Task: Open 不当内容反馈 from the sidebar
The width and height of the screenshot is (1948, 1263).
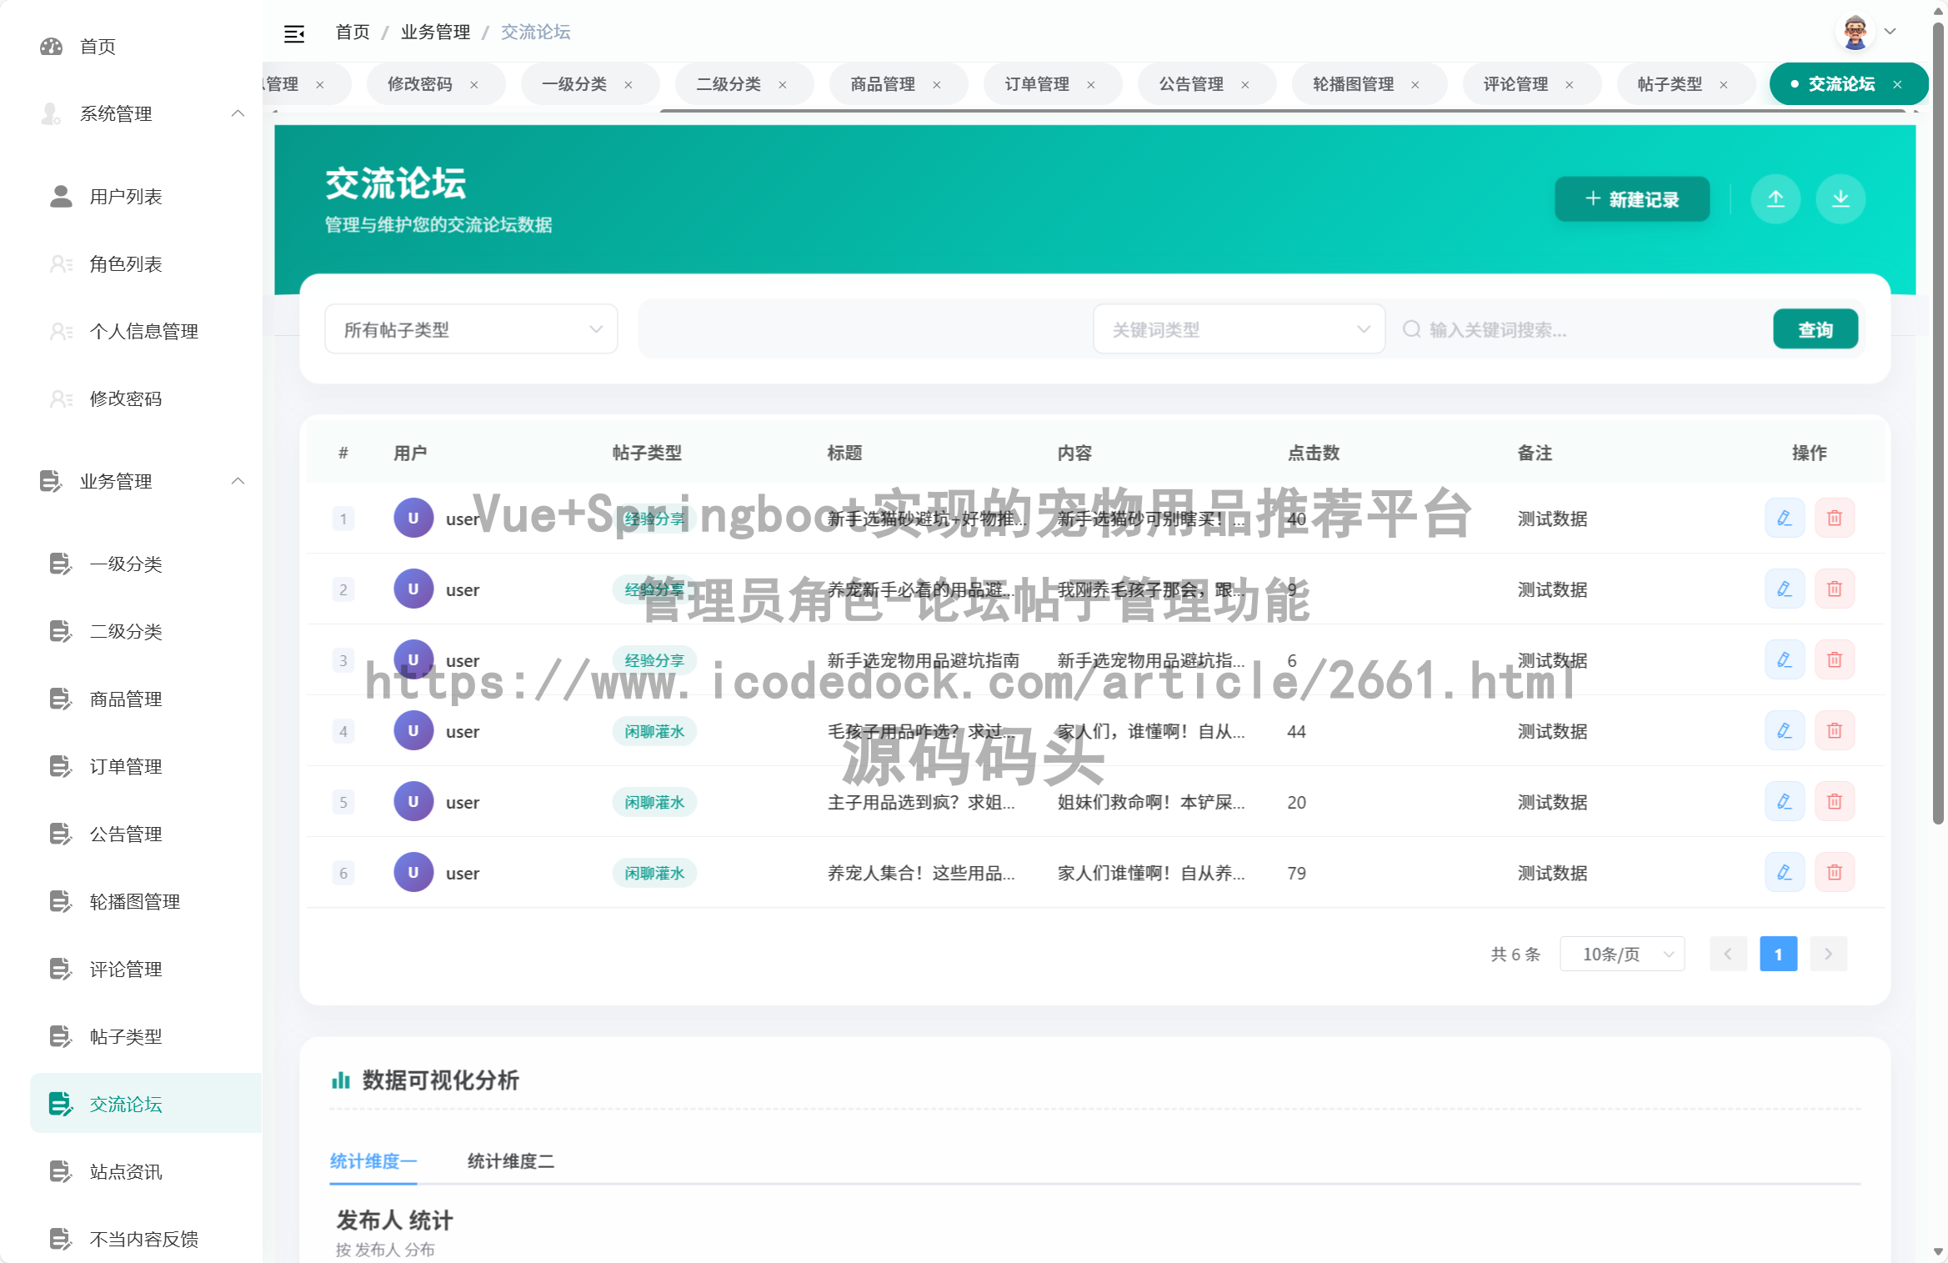Action: point(142,1239)
